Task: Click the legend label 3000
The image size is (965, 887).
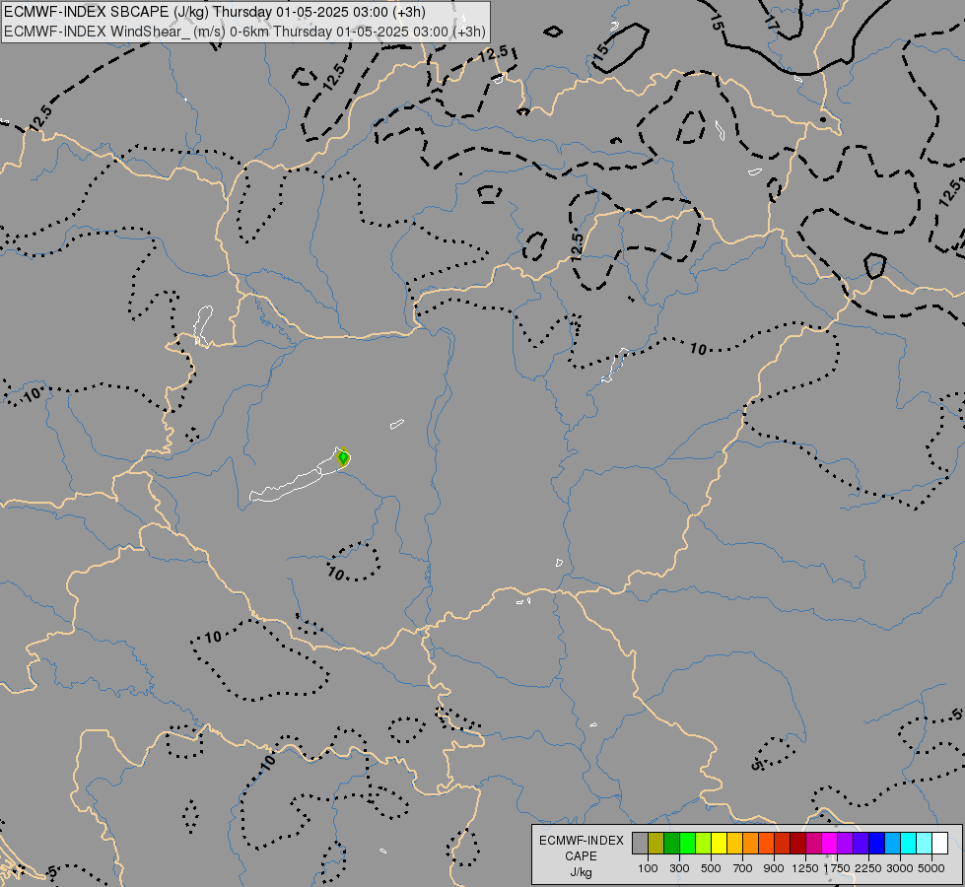Action: [x=900, y=868]
